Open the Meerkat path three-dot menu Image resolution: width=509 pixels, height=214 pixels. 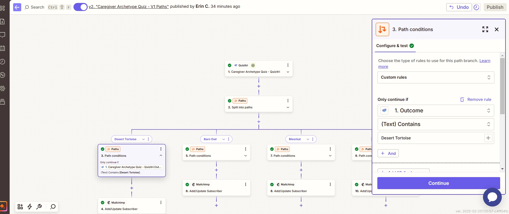click(x=313, y=139)
